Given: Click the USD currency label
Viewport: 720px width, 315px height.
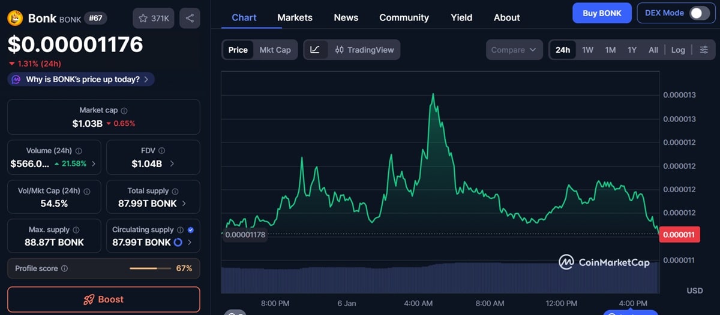Looking at the screenshot, I should [694, 290].
